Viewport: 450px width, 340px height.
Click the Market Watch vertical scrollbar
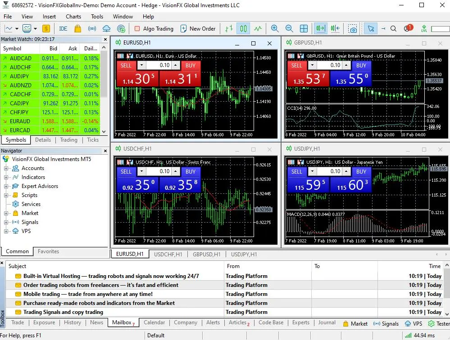tap(104, 89)
